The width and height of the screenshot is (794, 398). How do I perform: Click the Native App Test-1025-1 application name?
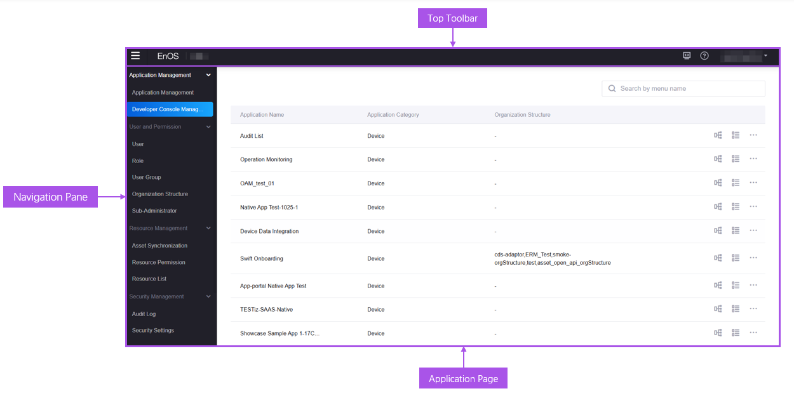click(x=269, y=208)
